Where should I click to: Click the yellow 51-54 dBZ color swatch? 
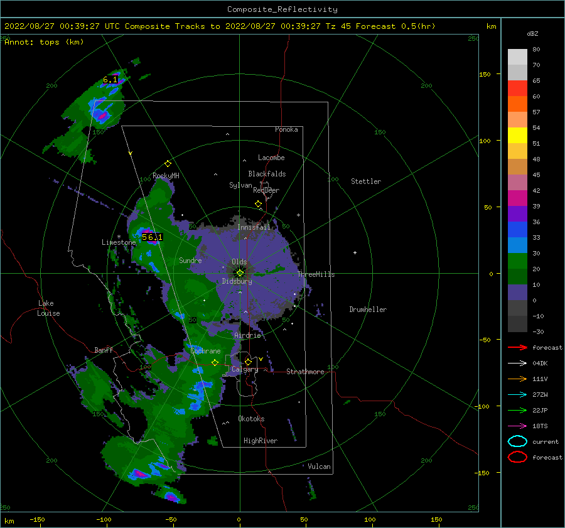pyautogui.click(x=517, y=136)
